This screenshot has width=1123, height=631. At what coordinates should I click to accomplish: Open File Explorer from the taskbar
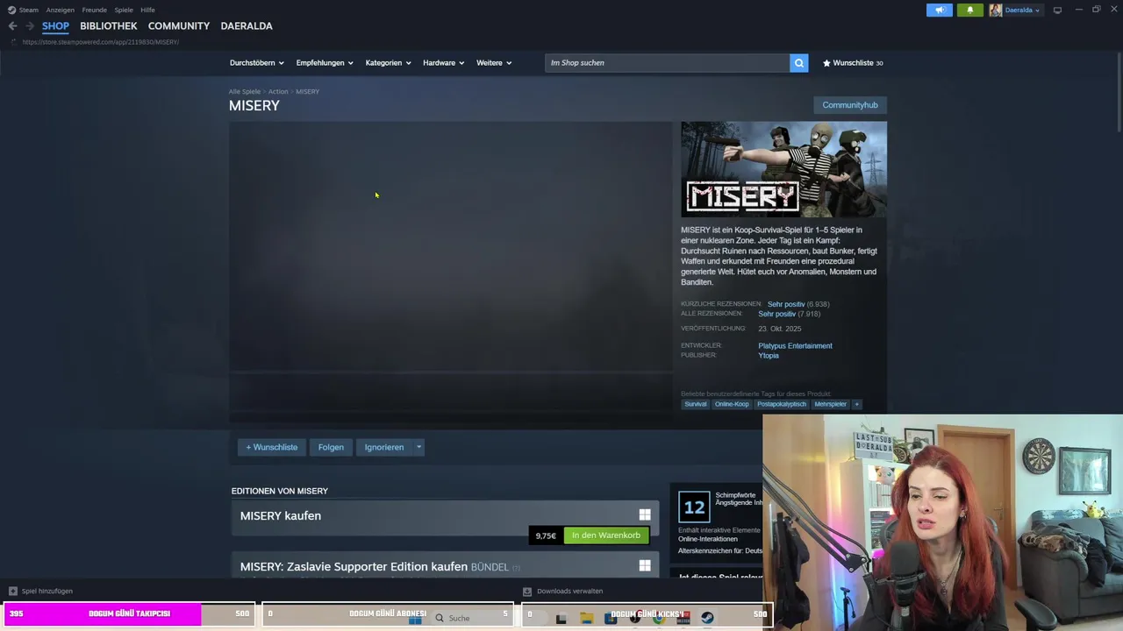click(x=586, y=618)
